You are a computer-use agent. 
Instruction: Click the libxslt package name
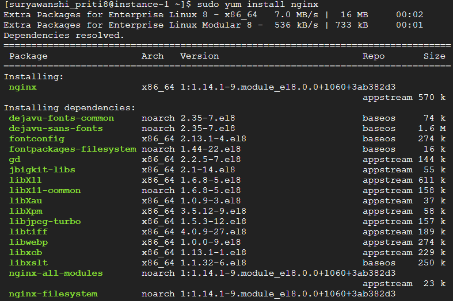(x=28, y=263)
